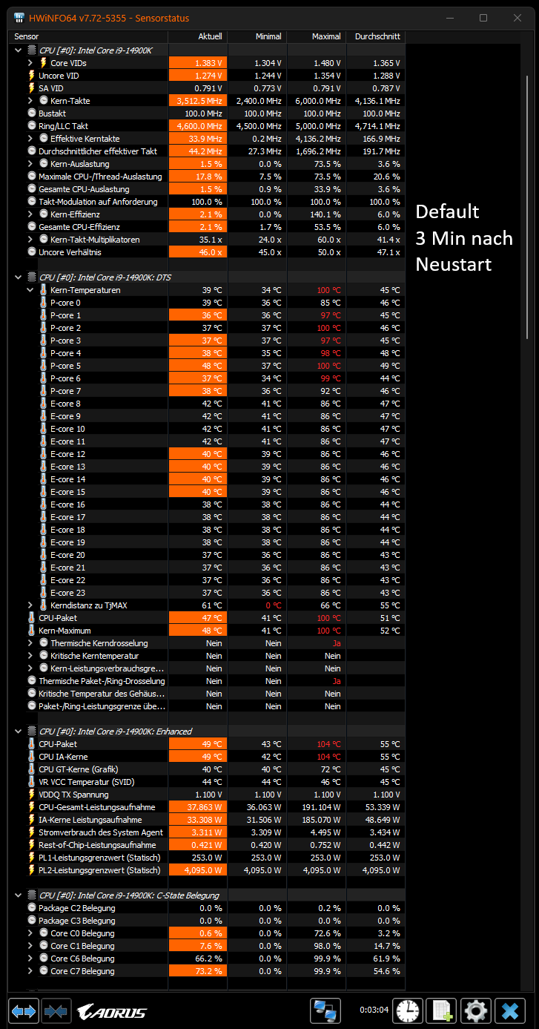Viewport: 539px width, 1029px height.
Task: Expand the Effektive Kerntakte row
Action: click(x=30, y=139)
